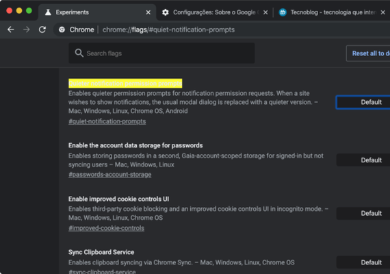The width and height of the screenshot is (390, 274).
Task: Open Default dropdown for account data storage passwords
Action: click(x=363, y=160)
